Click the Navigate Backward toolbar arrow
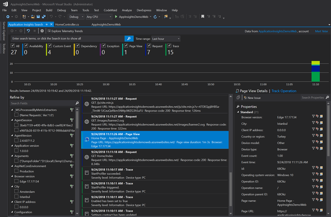 coord(8,17)
